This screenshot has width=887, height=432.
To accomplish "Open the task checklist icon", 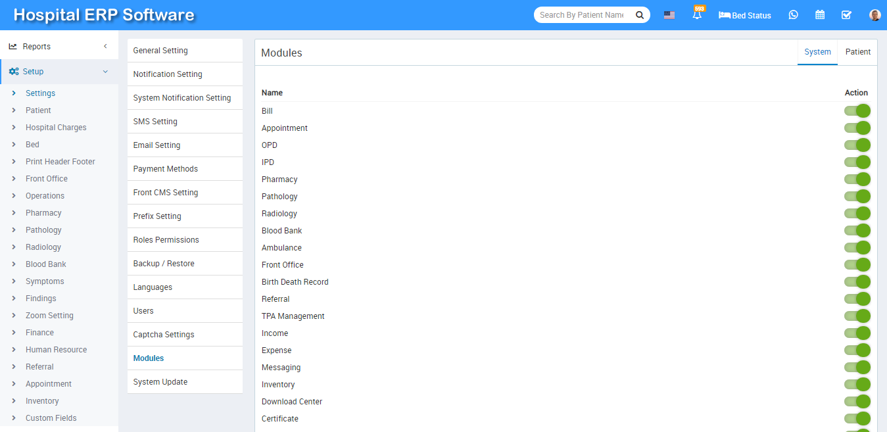I will 846,15.
